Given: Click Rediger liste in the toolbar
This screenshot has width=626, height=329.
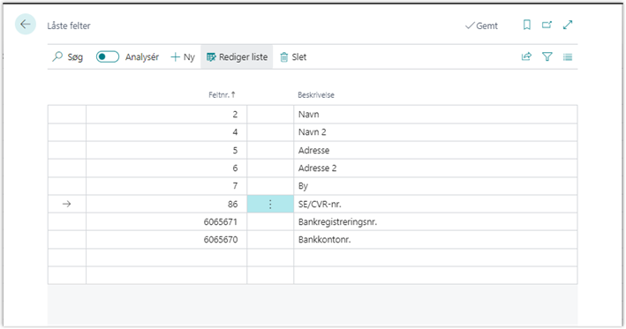Looking at the screenshot, I should [237, 57].
